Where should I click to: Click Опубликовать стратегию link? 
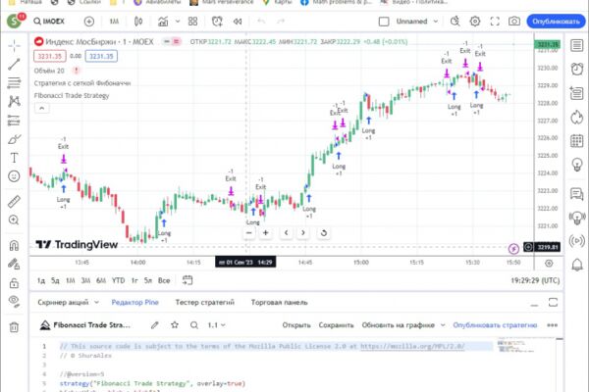(495, 325)
